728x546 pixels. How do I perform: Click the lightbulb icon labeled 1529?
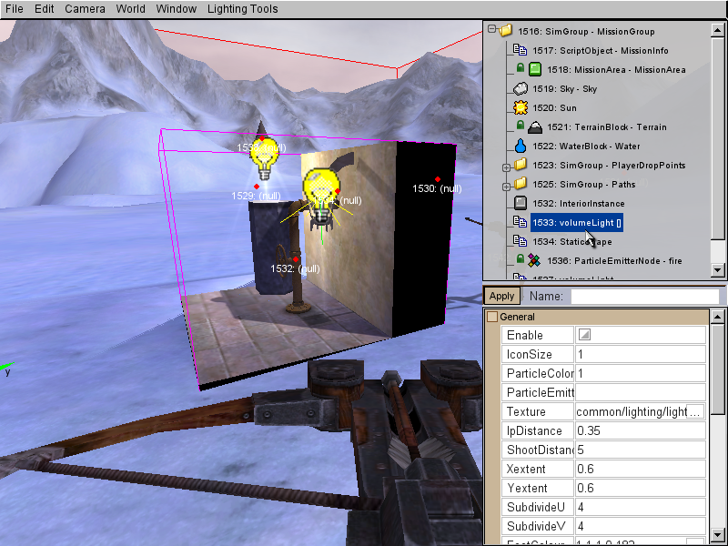click(x=263, y=161)
